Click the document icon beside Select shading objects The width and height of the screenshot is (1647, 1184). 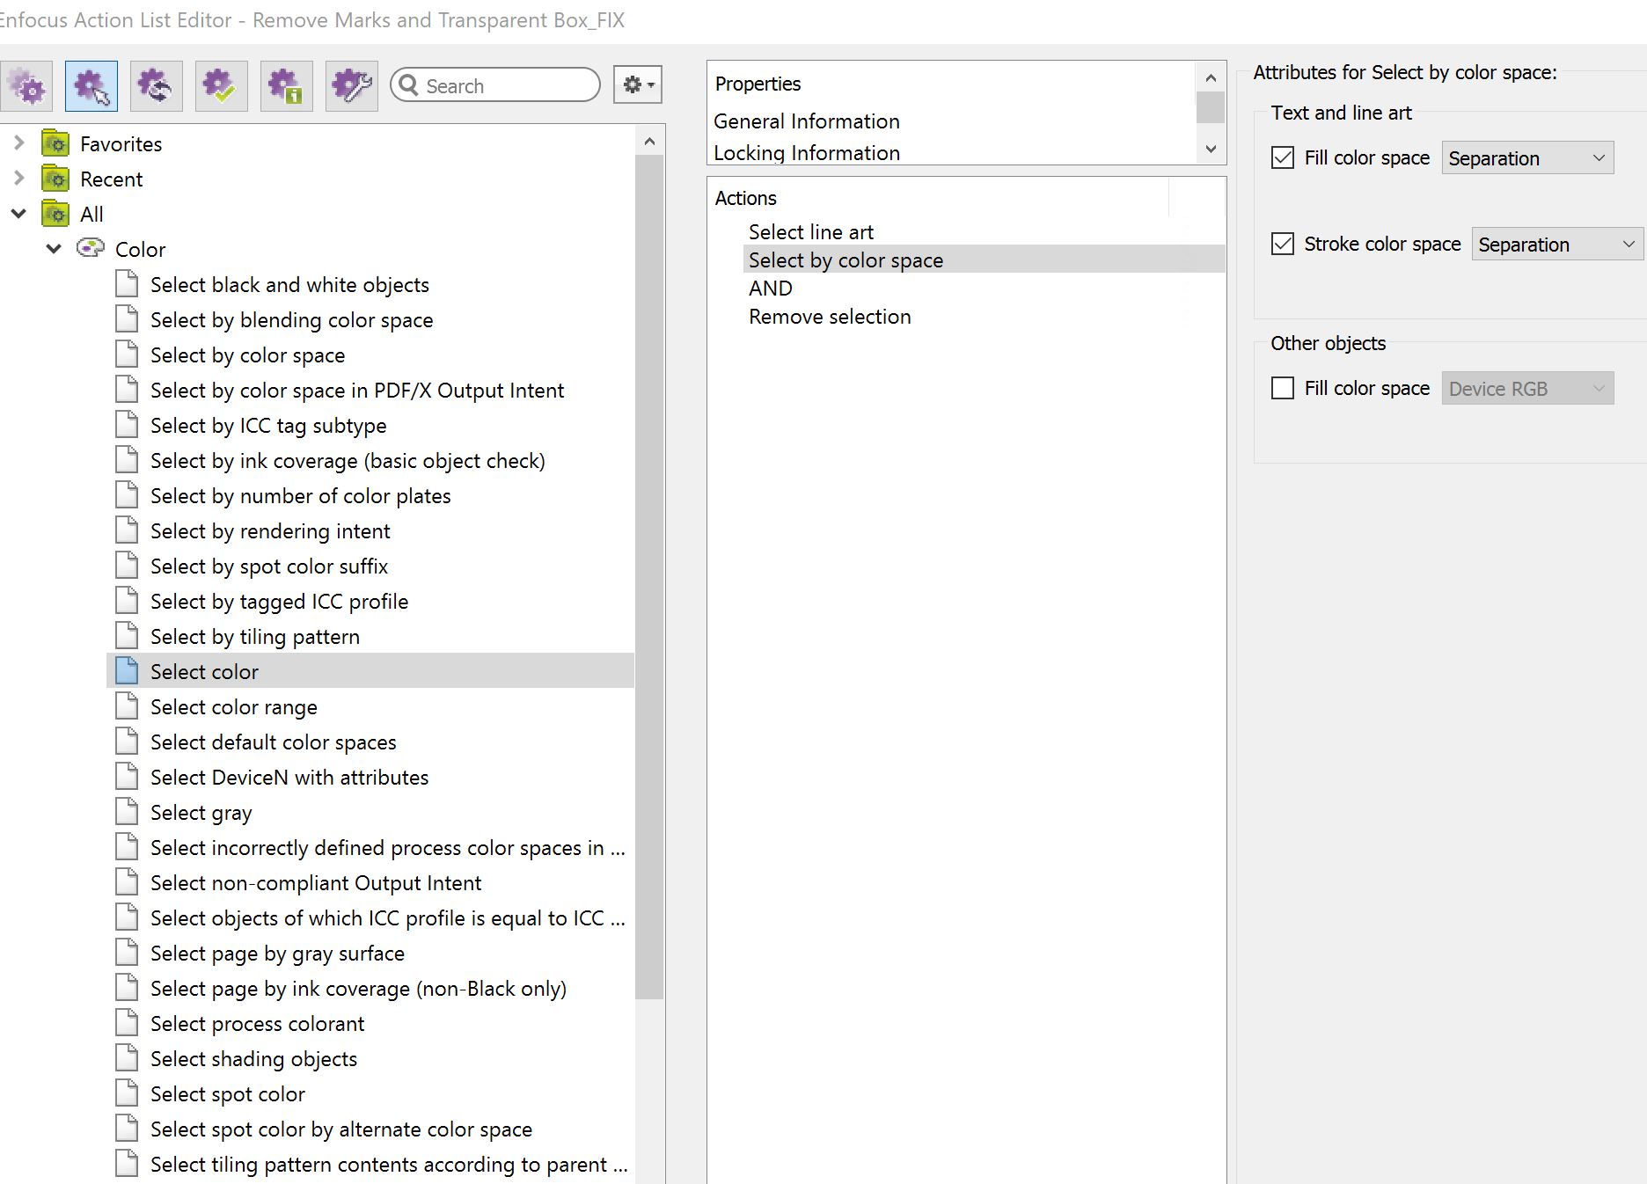(x=127, y=1058)
